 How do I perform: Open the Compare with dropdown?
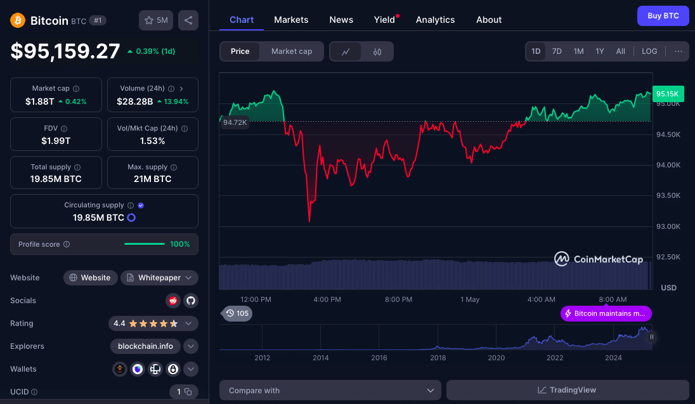click(x=330, y=391)
